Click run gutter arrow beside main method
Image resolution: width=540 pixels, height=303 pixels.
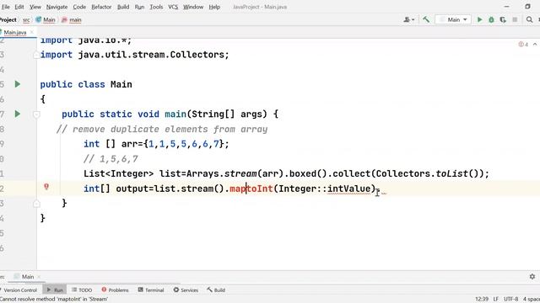point(18,114)
